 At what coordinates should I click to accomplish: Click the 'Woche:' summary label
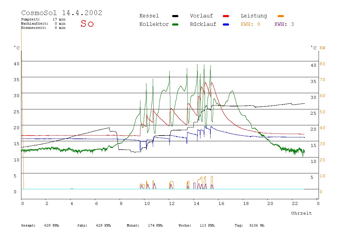point(185,225)
